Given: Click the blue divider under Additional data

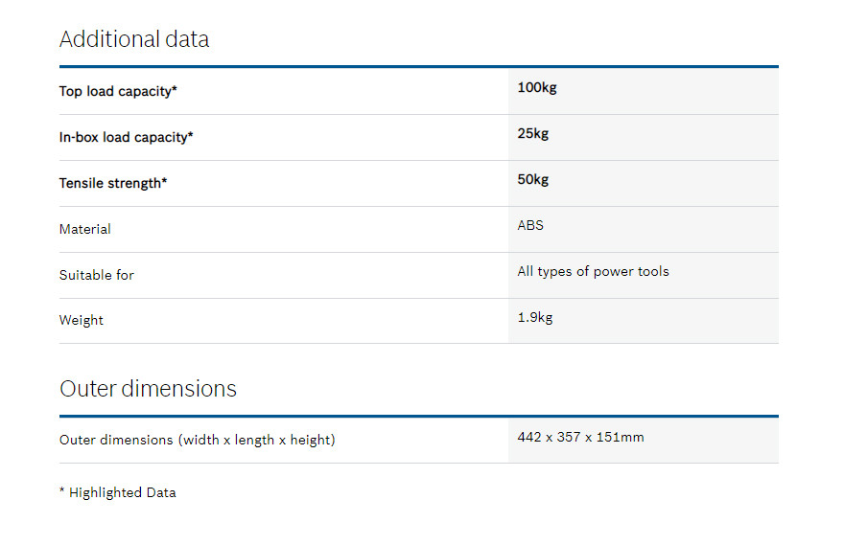Looking at the screenshot, I should [x=418, y=66].
